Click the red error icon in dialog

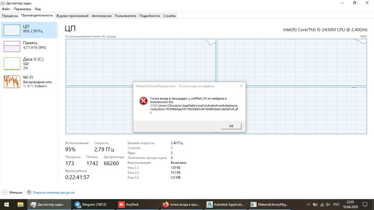click(143, 101)
